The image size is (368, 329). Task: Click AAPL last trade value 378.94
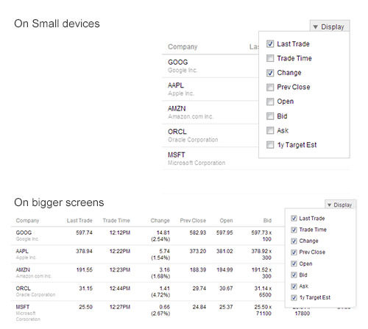pyautogui.click(x=84, y=251)
